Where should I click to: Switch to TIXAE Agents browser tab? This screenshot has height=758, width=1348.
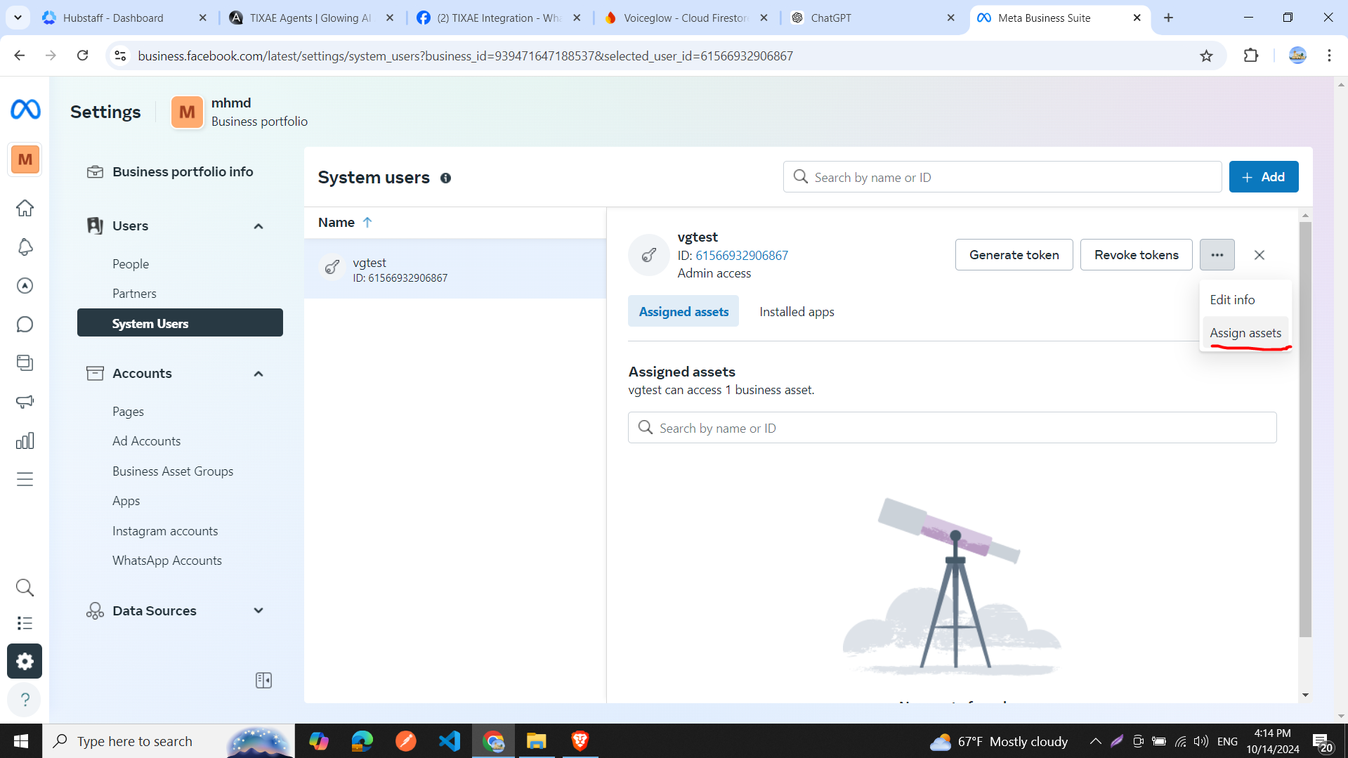[x=312, y=18]
